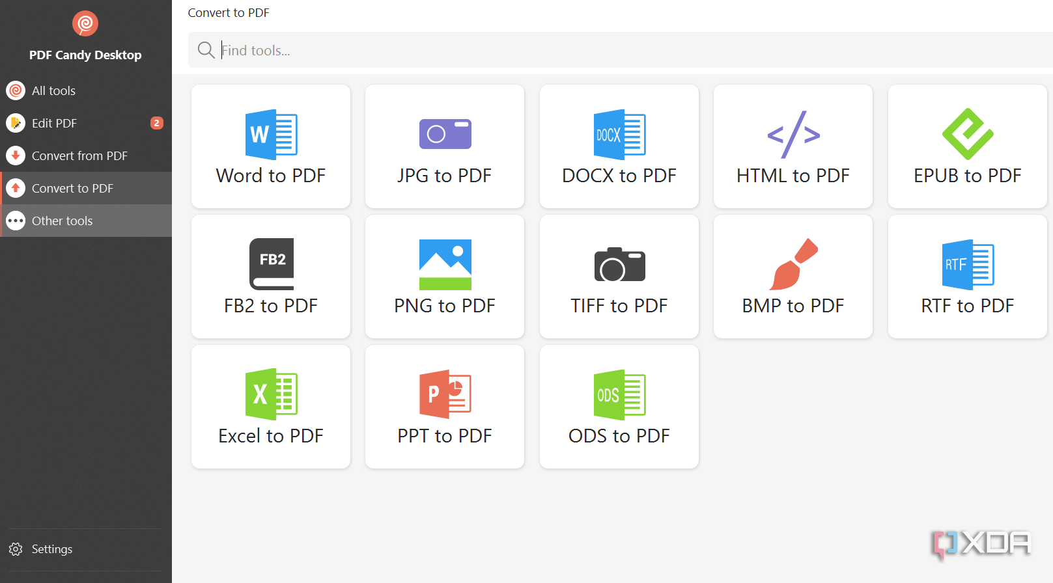The image size is (1053, 583).
Task: Click the PDF Candy lollipop logo
Action: [85, 23]
